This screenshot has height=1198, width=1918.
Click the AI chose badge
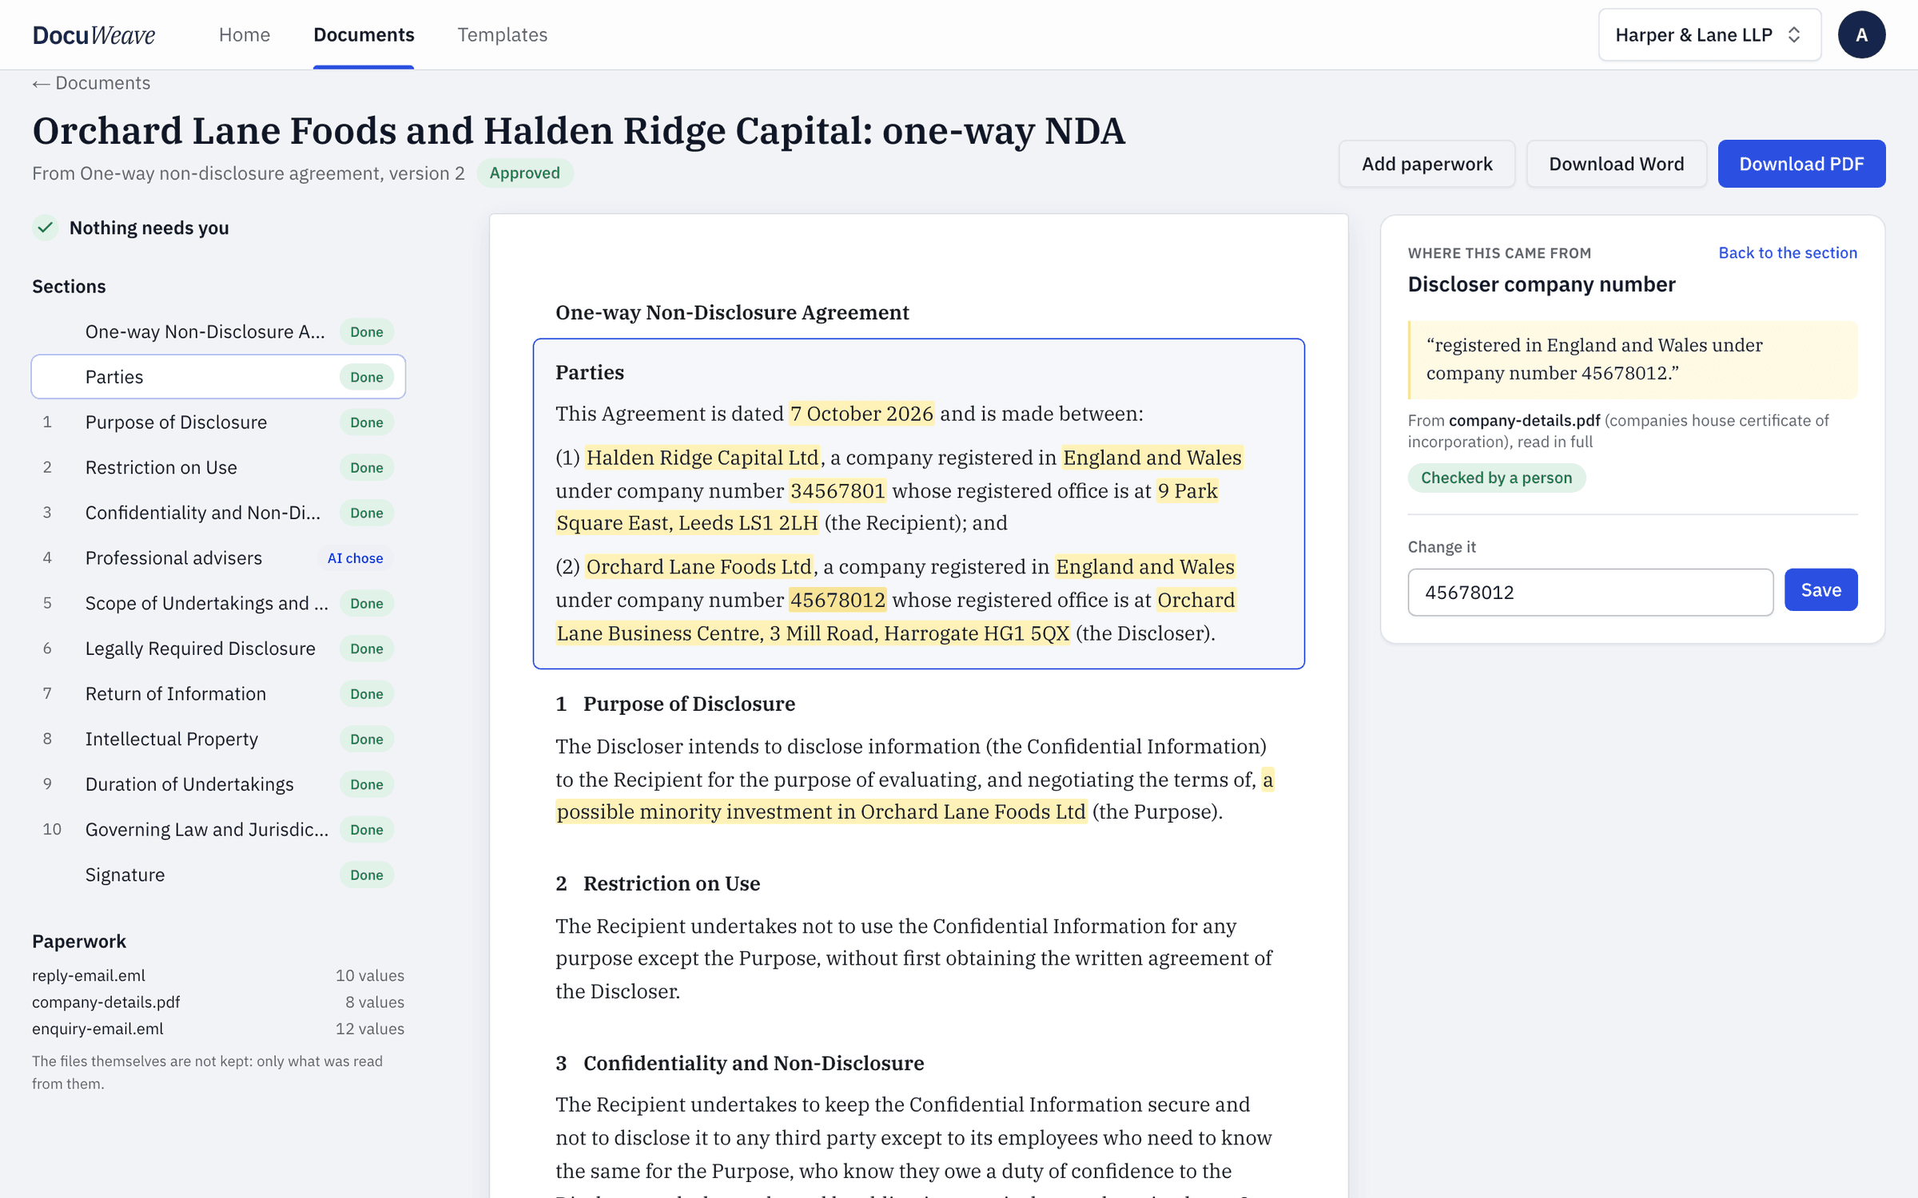tap(355, 558)
